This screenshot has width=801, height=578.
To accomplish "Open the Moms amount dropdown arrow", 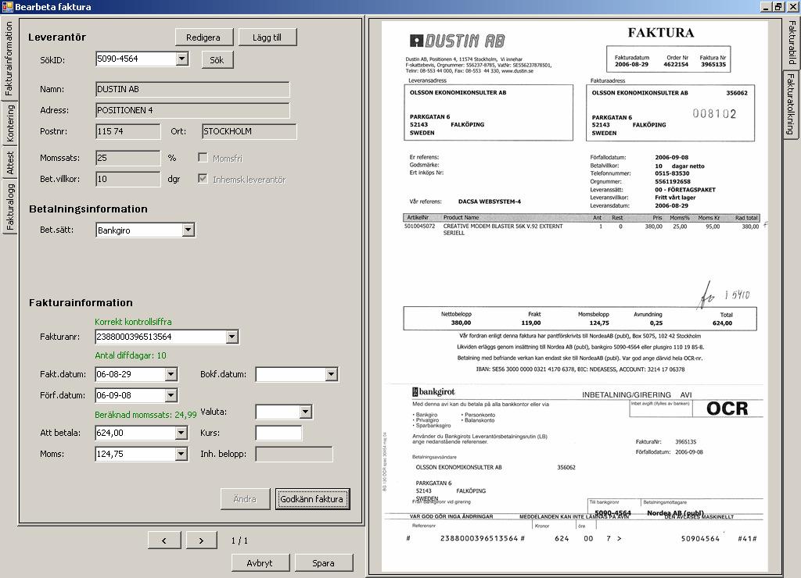I will (x=181, y=454).
